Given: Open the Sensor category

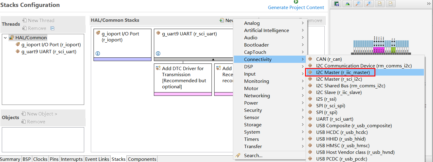Looking at the screenshot, I should [x=270, y=117].
